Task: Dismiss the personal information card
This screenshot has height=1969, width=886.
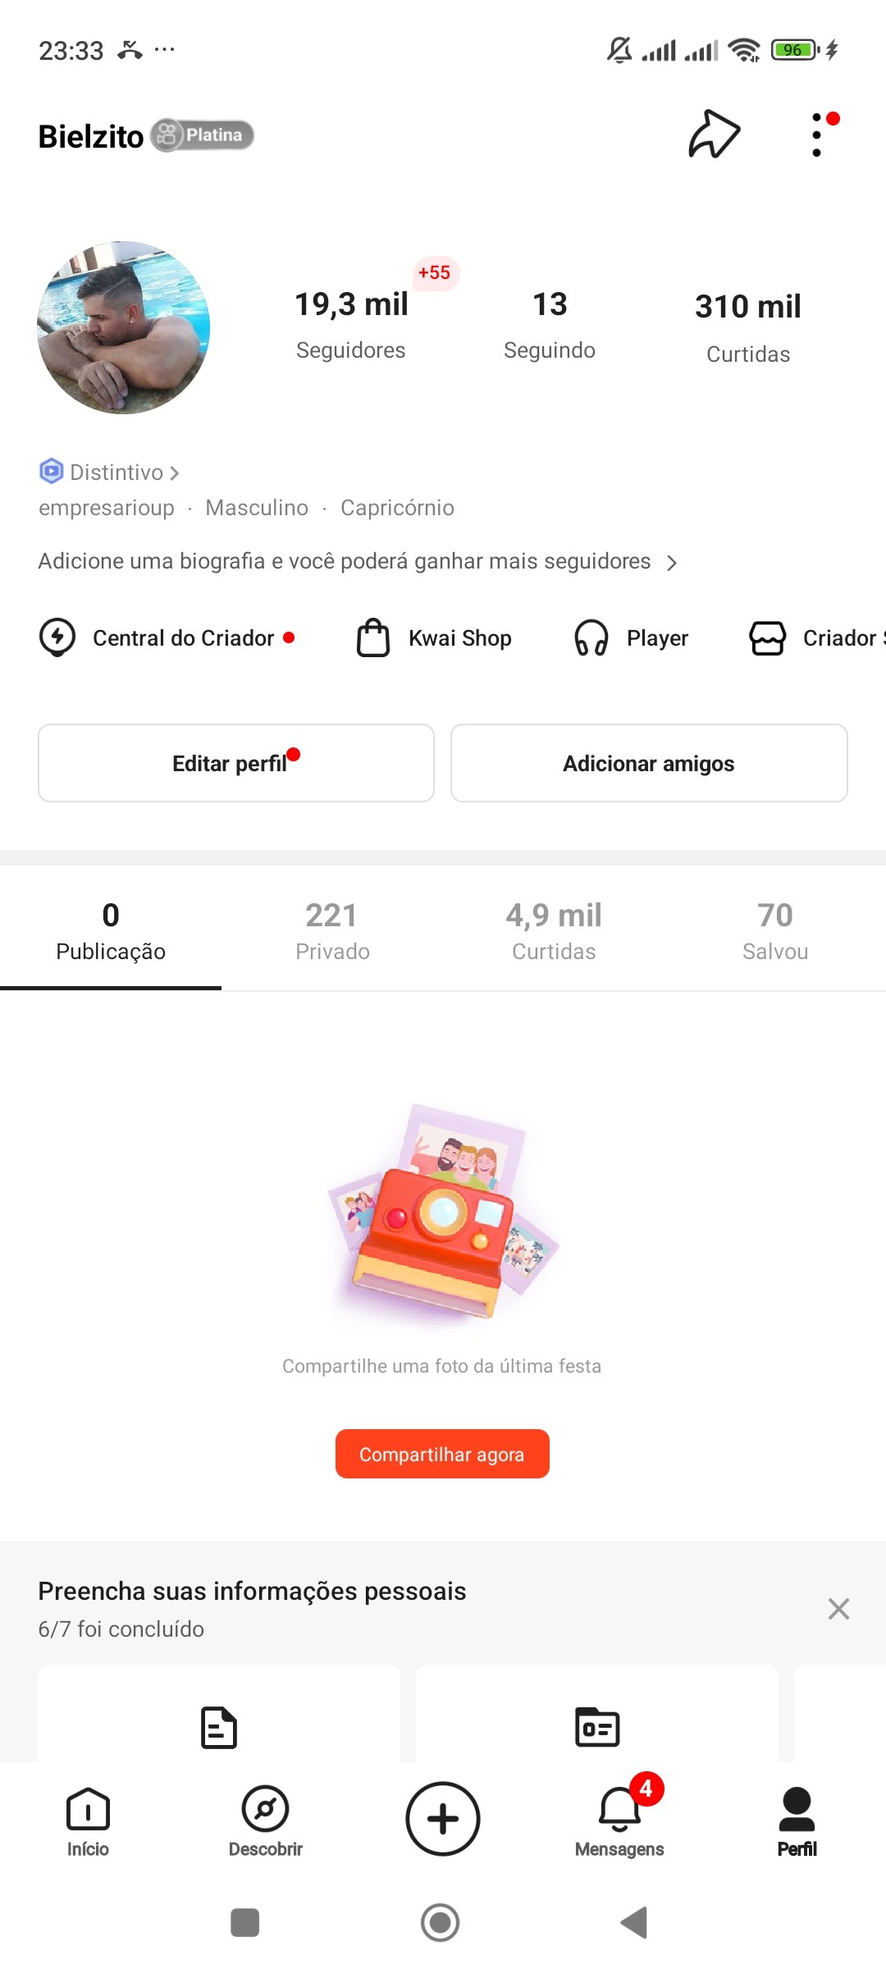Action: click(x=838, y=1609)
